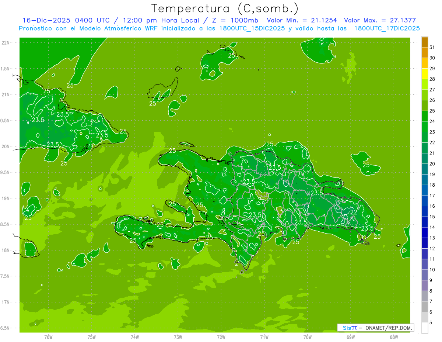
Task: Click the colorbar label "17"
Action: pyautogui.click(x=432, y=195)
